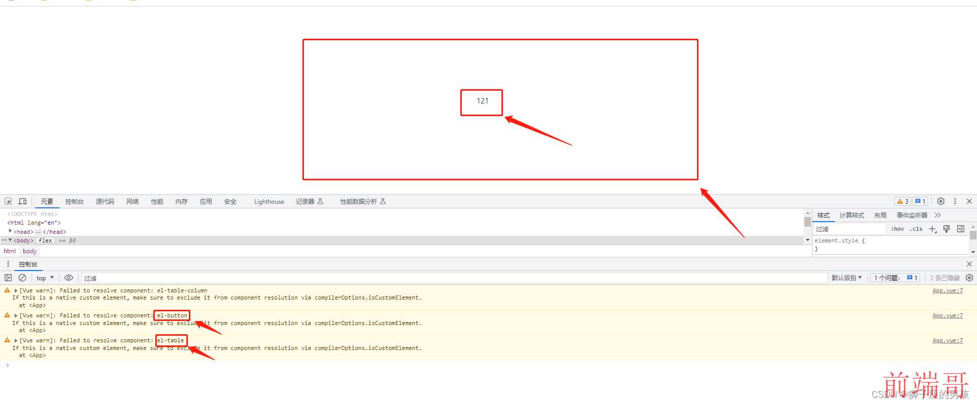977x404 pixels.
Task: Open the 默认级别 log level dropdown
Action: (847, 278)
